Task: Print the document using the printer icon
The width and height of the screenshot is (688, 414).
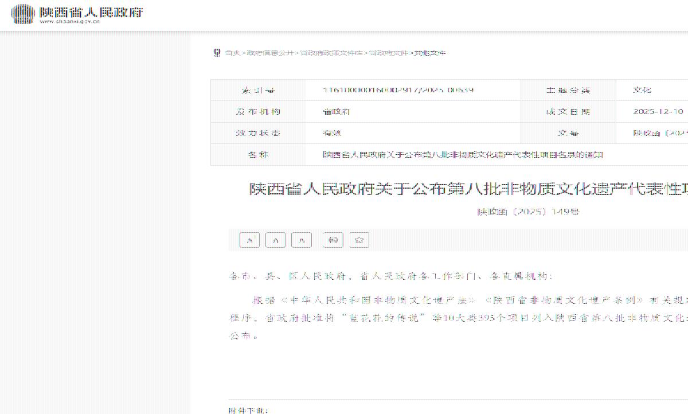Action: click(x=333, y=240)
